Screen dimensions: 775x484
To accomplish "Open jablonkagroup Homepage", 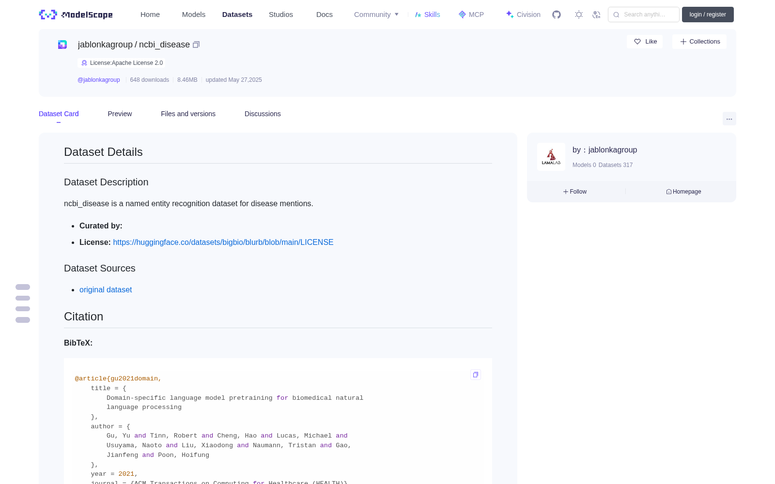I will coord(683,192).
